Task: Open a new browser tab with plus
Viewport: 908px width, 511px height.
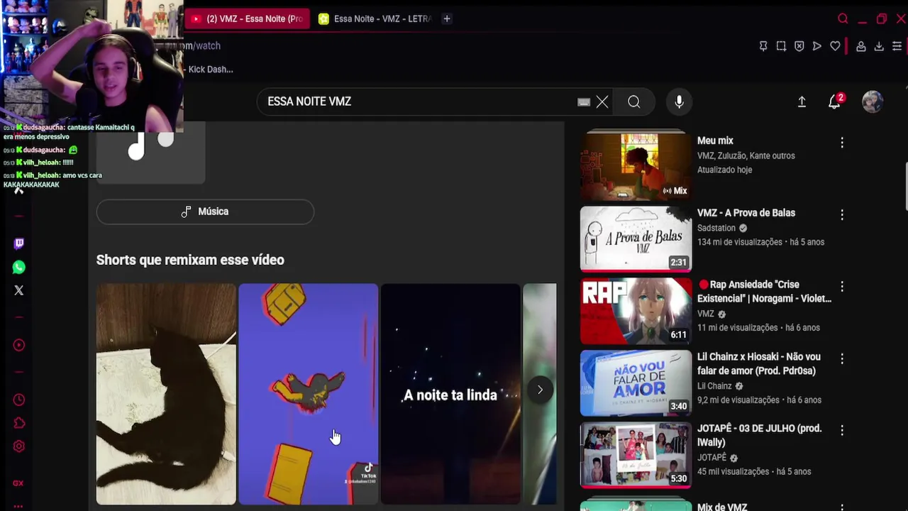Action: 447,19
